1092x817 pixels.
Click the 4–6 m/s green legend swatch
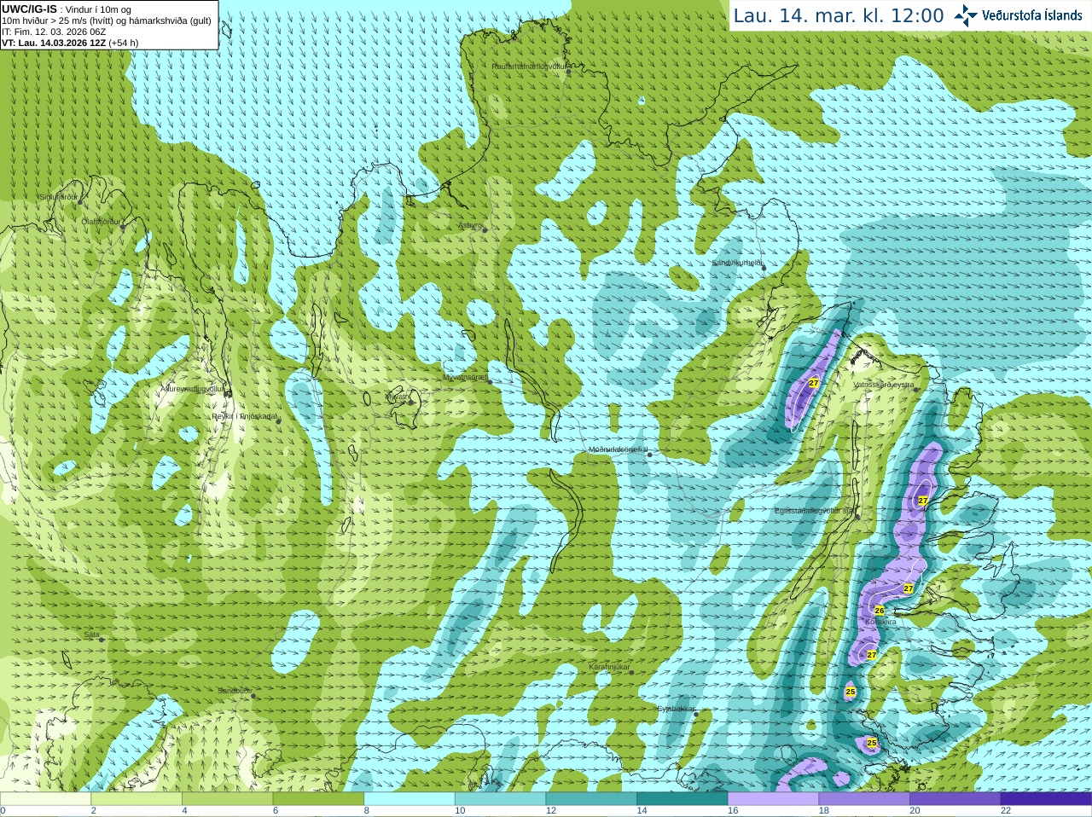pos(228,799)
